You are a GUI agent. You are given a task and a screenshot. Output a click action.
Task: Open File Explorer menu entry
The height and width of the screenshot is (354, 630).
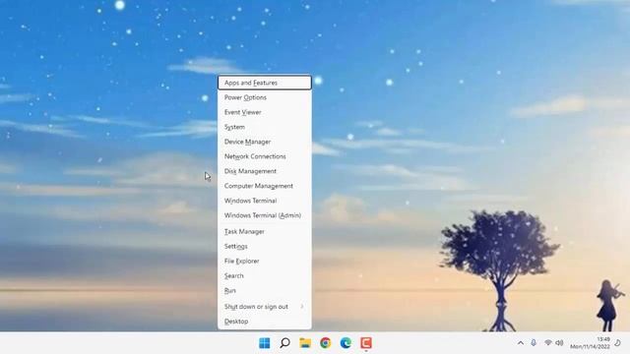pyautogui.click(x=265, y=262)
